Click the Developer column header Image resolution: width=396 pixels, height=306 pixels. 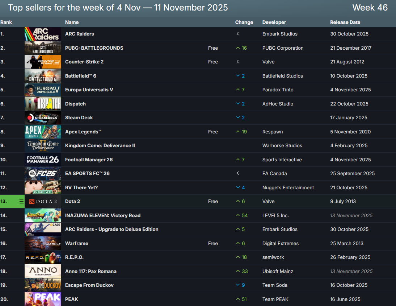(274, 22)
